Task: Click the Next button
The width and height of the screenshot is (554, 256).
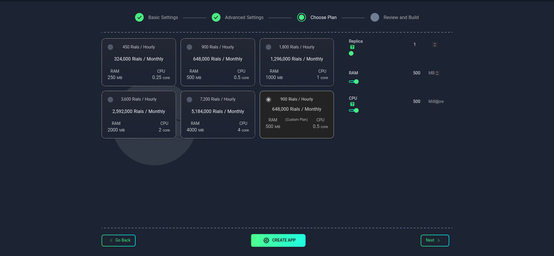Action: [435, 240]
